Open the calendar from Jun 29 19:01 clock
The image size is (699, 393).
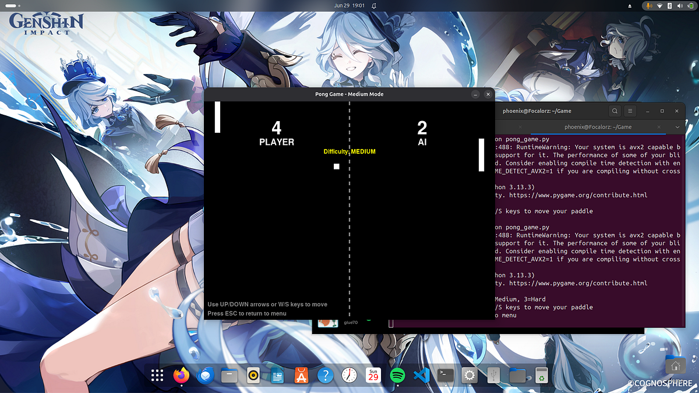pyautogui.click(x=349, y=5)
